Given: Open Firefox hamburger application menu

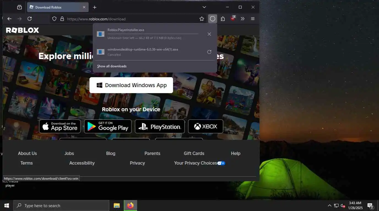Looking at the screenshot, I should pos(253,19).
